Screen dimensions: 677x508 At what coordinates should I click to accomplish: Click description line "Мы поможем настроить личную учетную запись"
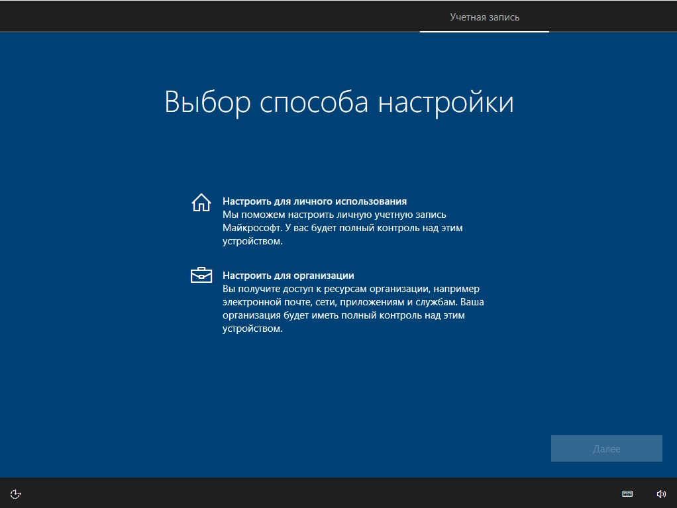coord(334,215)
